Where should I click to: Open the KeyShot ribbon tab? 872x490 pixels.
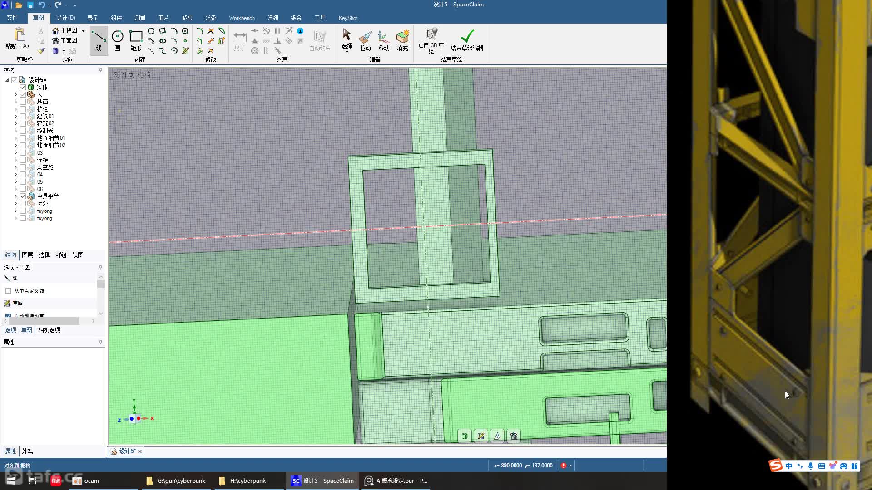[348, 18]
